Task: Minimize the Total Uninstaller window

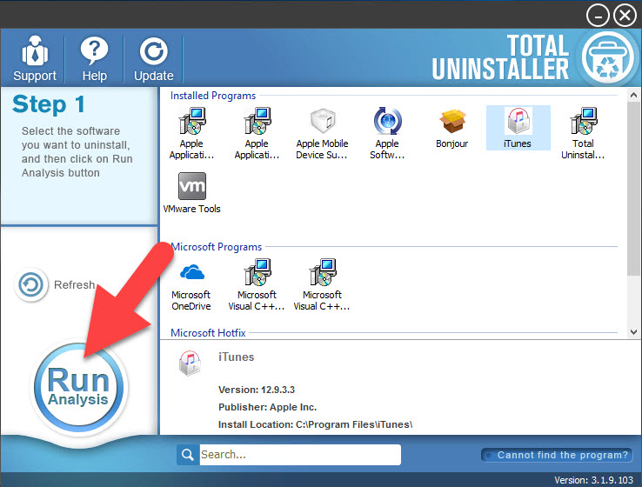Action: [598, 16]
